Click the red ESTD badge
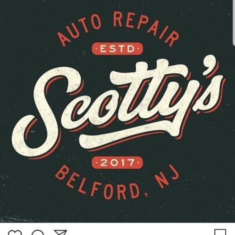 pyautogui.click(x=117, y=49)
